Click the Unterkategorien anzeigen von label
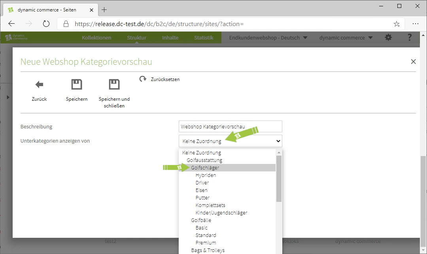The height and width of the screenshot is (254, 427). tap(55, 141)
